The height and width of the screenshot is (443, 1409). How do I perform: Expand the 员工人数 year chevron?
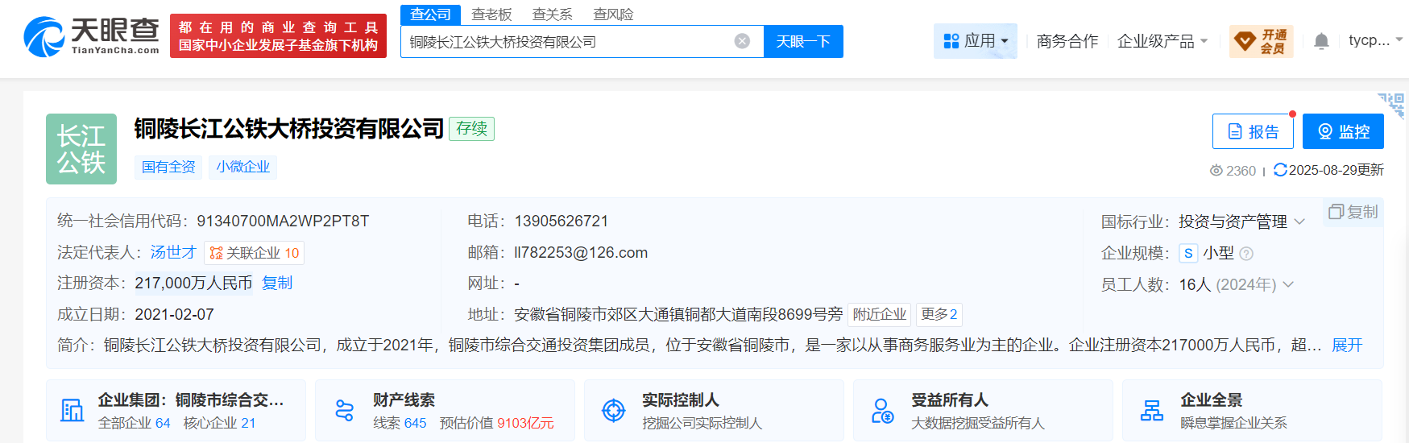tap(1288, 284)
